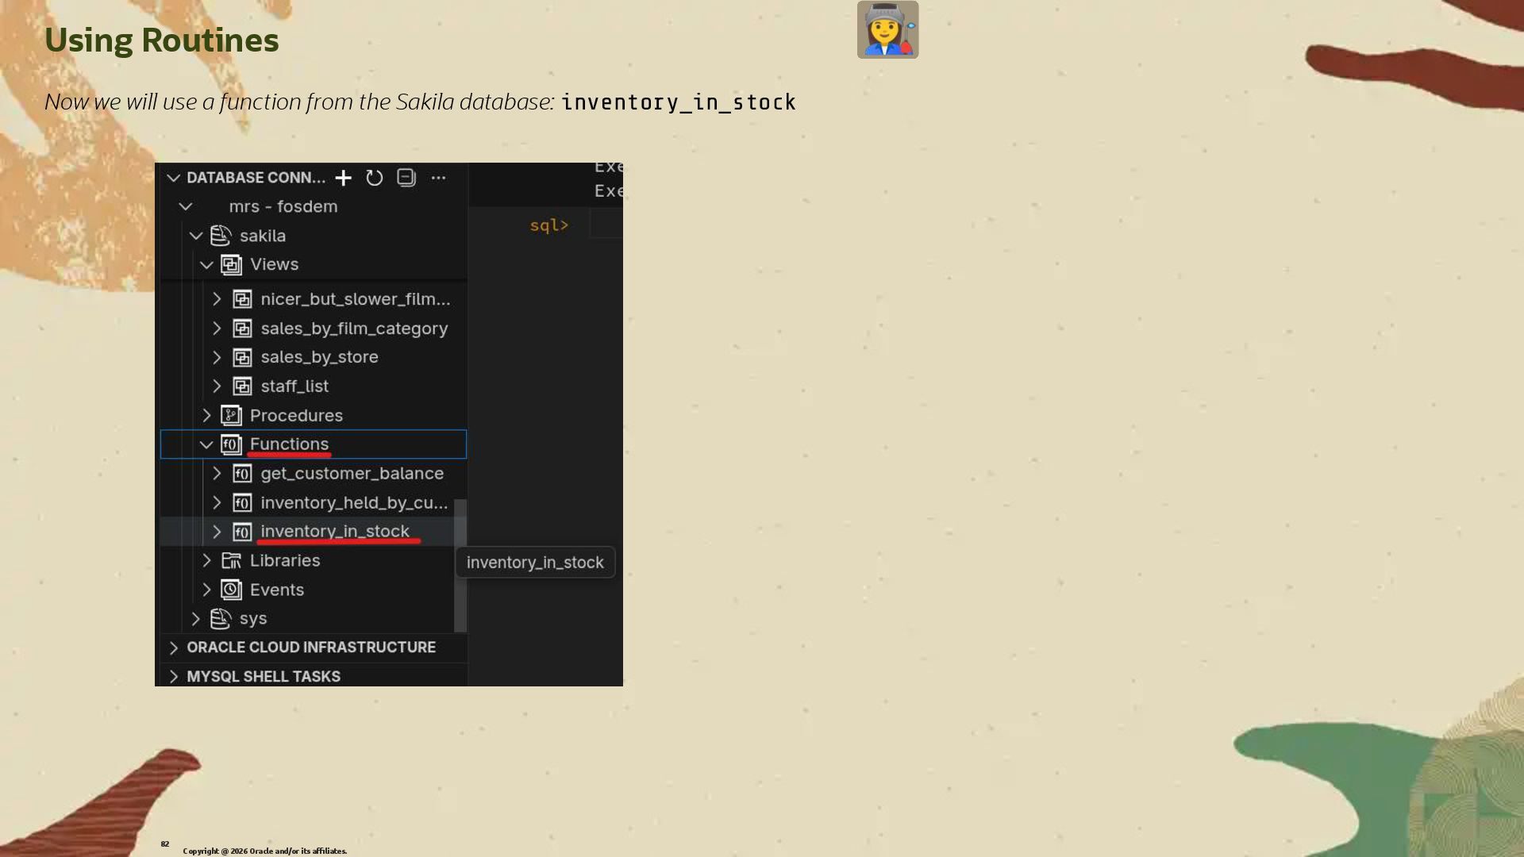Click the collapse all icon
Viewport: 1524px width, 857px height.
[406, 178]
